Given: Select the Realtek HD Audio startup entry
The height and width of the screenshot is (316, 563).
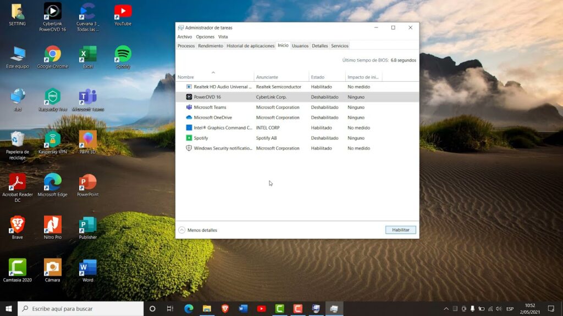Looking at the screenshot, I should coord(189,87).
